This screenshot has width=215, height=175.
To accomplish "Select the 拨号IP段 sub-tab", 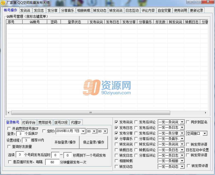I will (61, 122).
